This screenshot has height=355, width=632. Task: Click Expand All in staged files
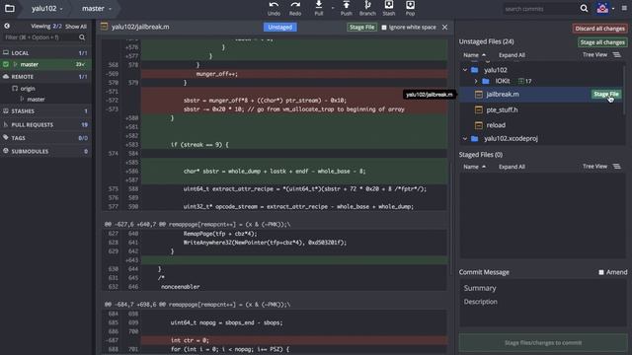512,167
